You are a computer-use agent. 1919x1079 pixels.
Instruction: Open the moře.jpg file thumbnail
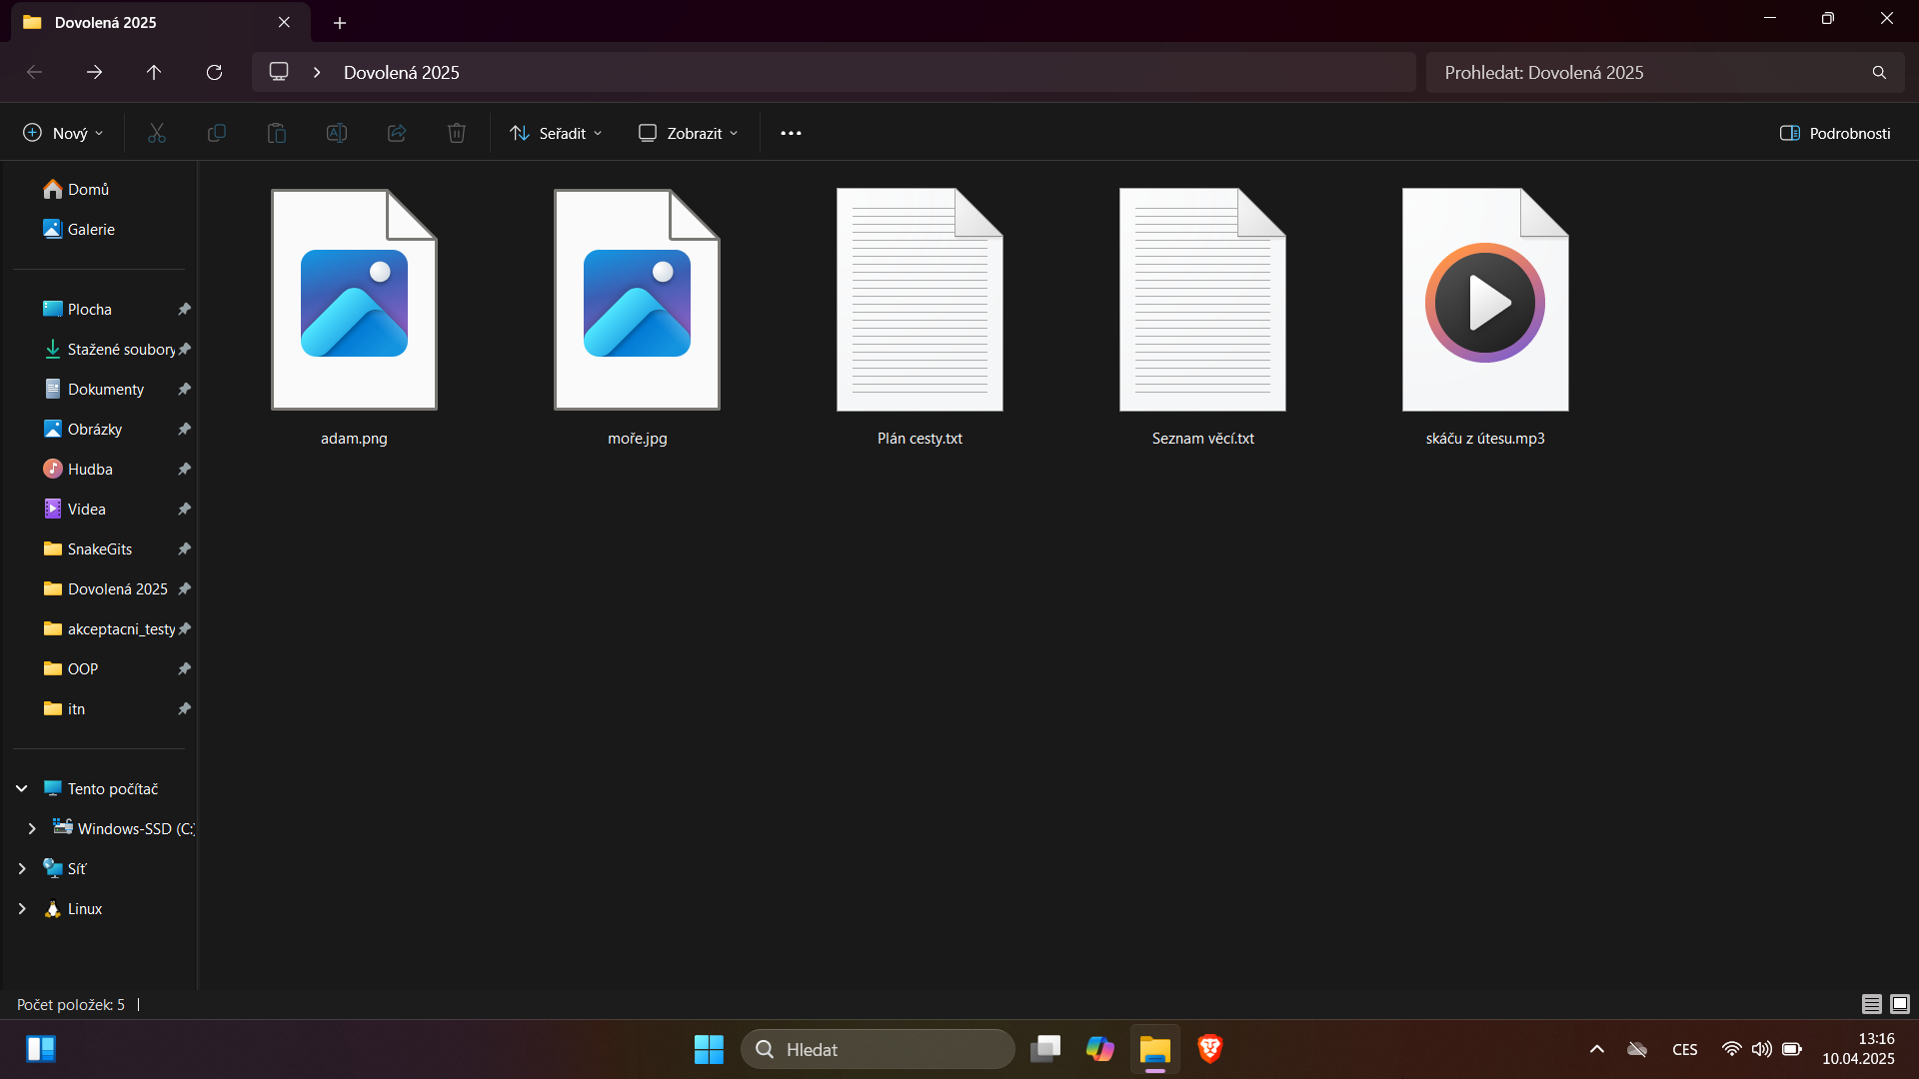[637, 299]
